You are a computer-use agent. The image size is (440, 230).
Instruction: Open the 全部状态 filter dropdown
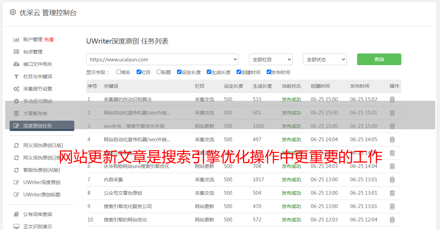325,59
